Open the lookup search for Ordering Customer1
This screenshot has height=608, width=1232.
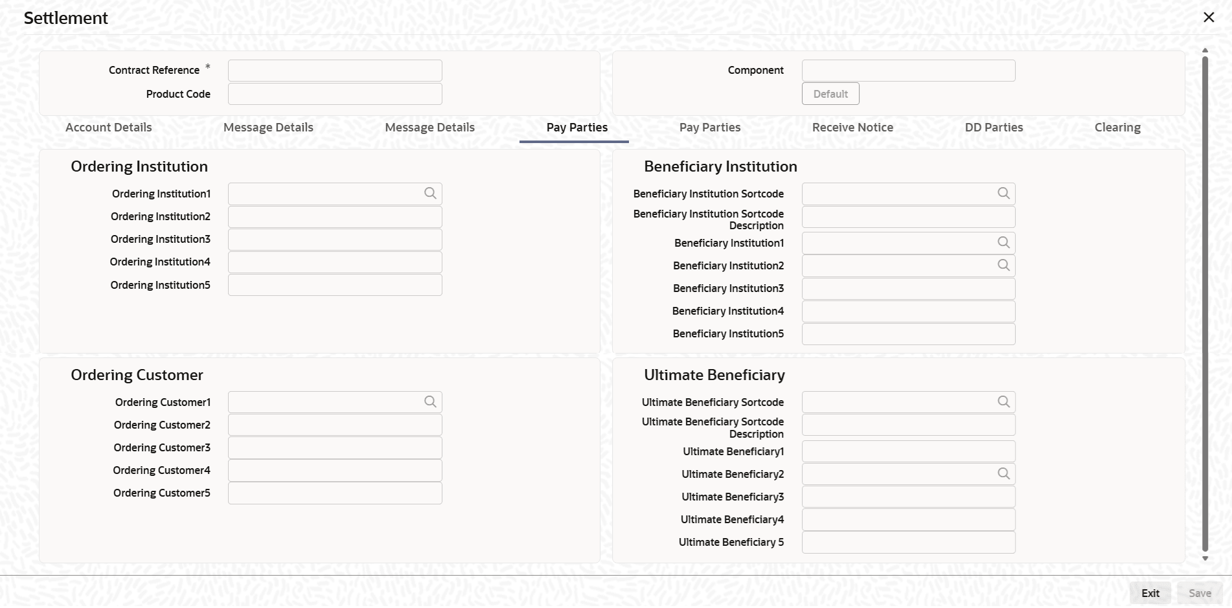[x=430, y=401]
